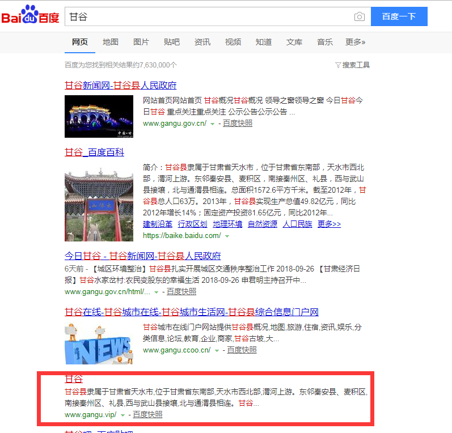The height and width of the screenshot is (433, 452).
Task: Click the camera image search icon
Action: [359, 17]
